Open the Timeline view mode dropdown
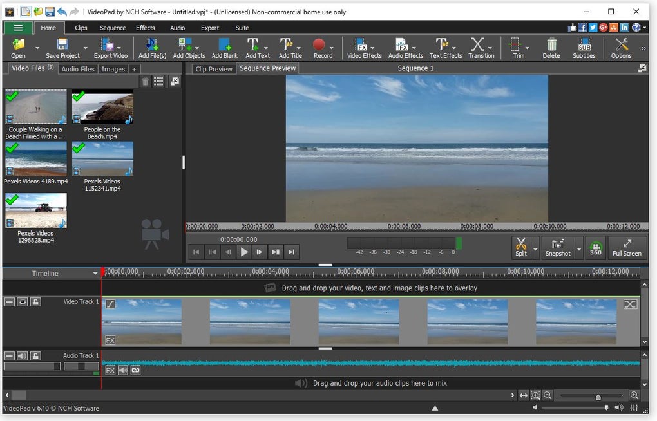 [x=95, y=274]
